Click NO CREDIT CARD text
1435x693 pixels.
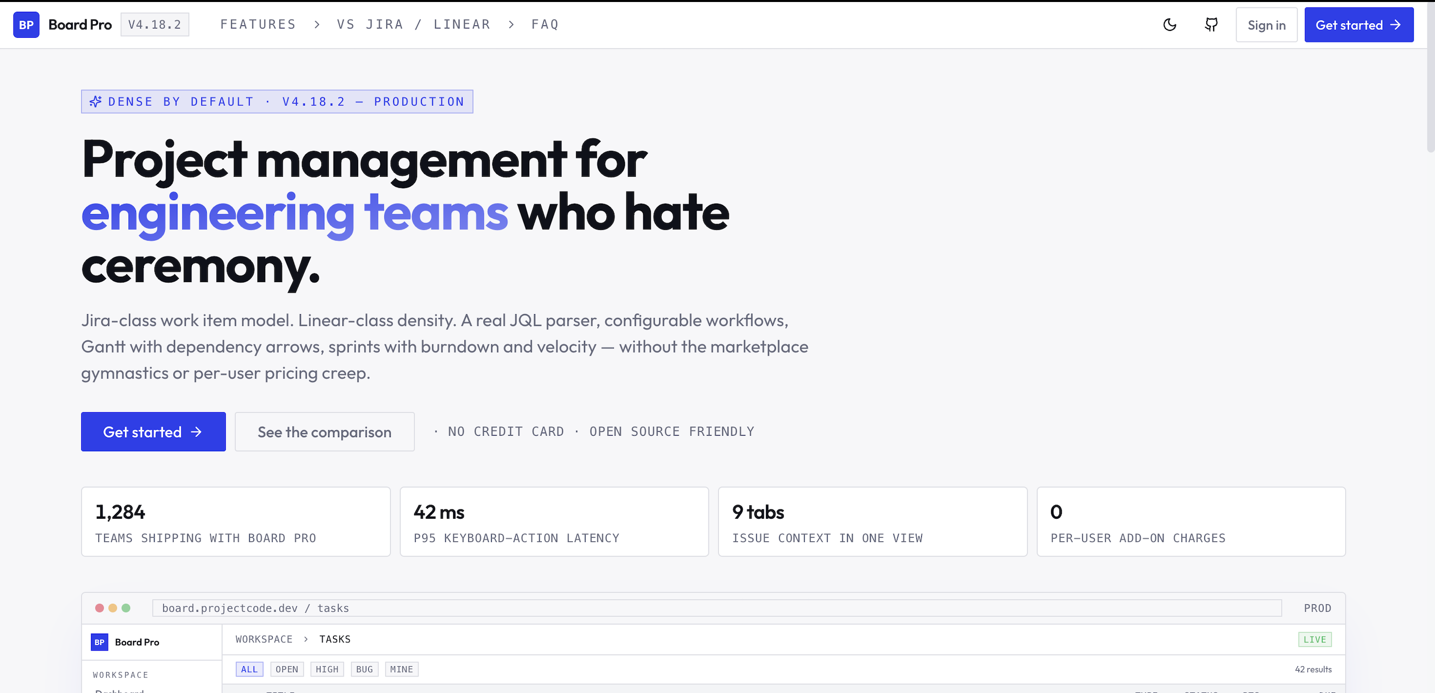click(x=506, y=432)
